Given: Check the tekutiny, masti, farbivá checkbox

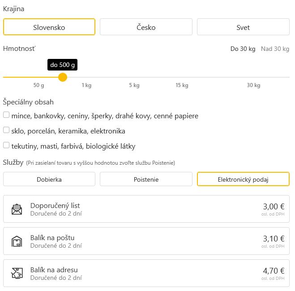Looking at the screenshot, I should [x=6, y=145].
